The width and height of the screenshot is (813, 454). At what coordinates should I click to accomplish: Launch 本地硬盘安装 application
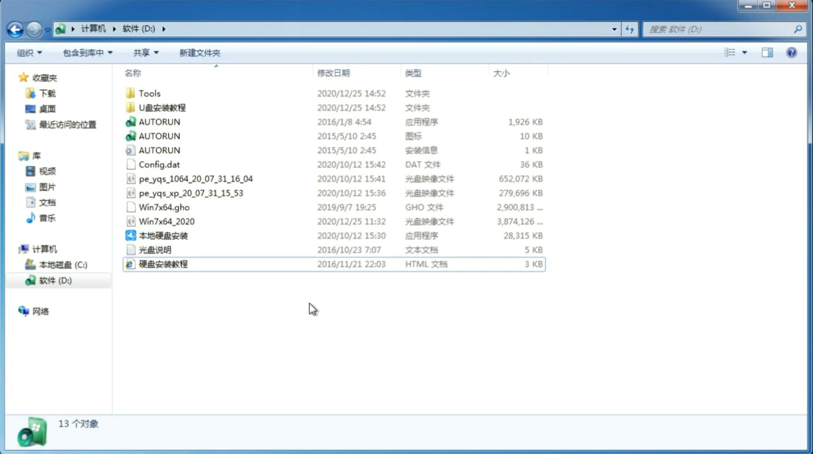pyautogui.click(x=163, y=235)
